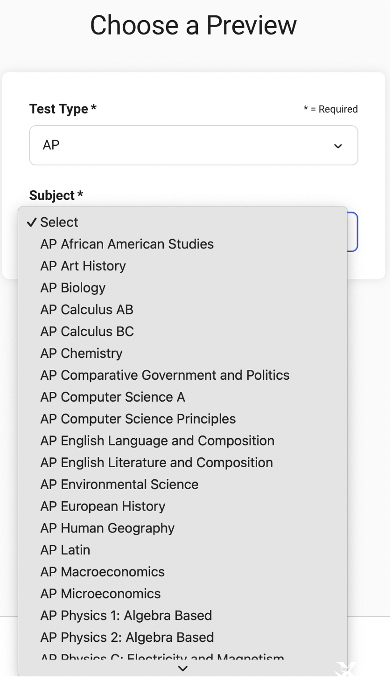Expand more options with the bottom list arrow
Image resolution: width=392 pixels, height=682 pixels.
pos(183,668)
